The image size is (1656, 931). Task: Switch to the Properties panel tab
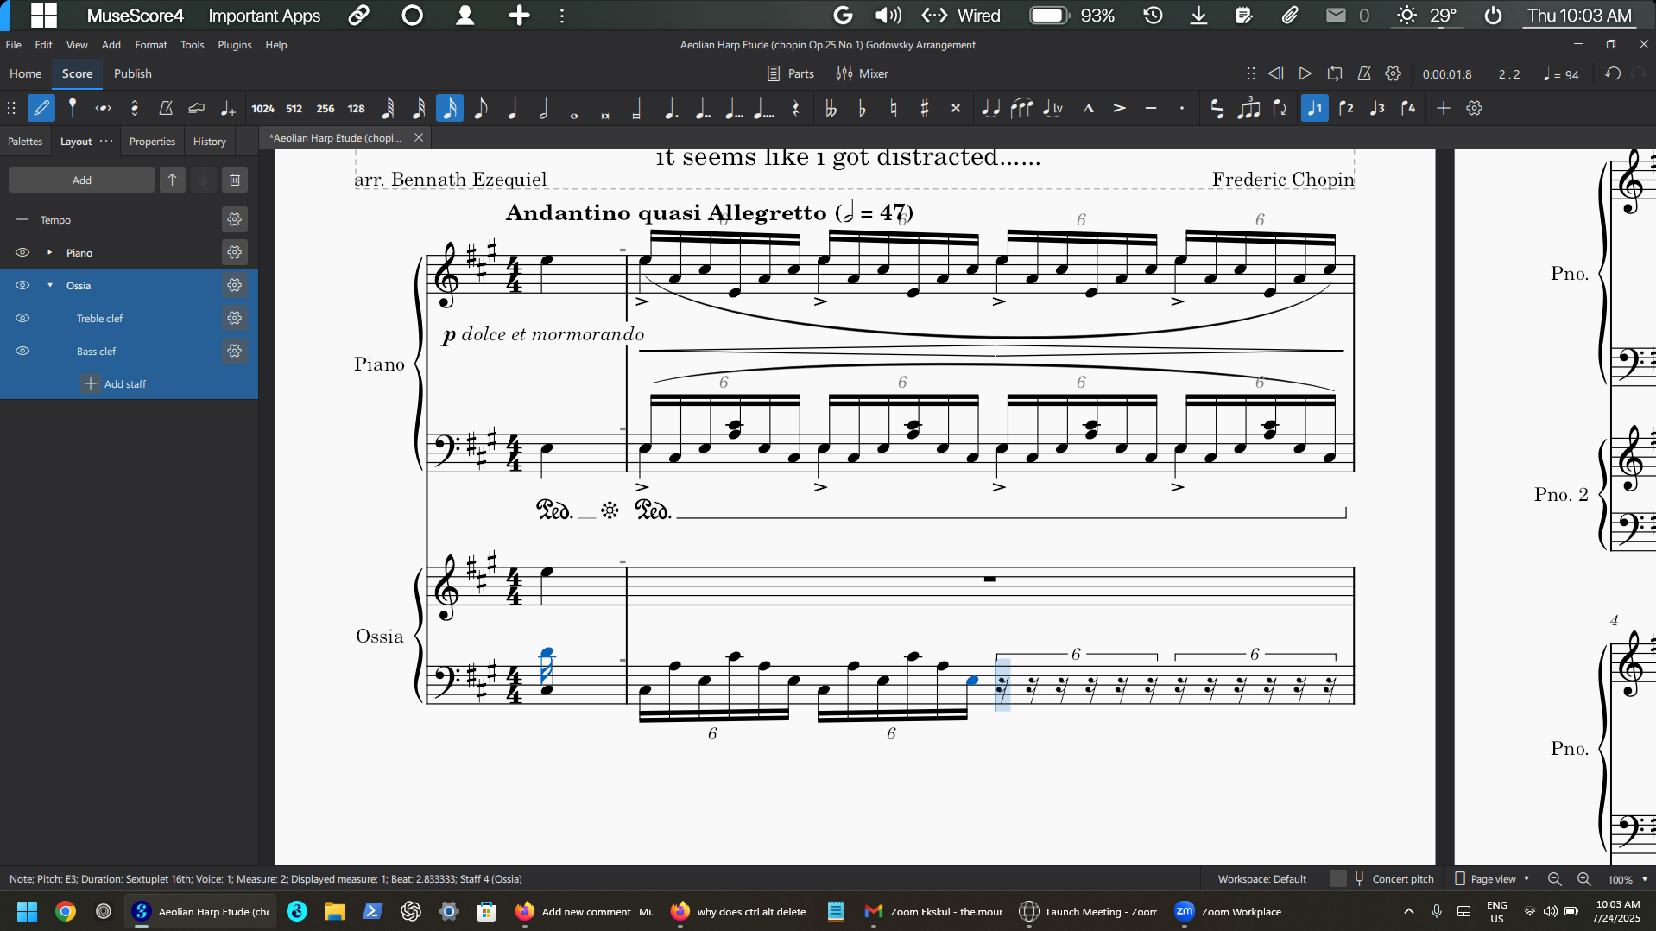152,142
